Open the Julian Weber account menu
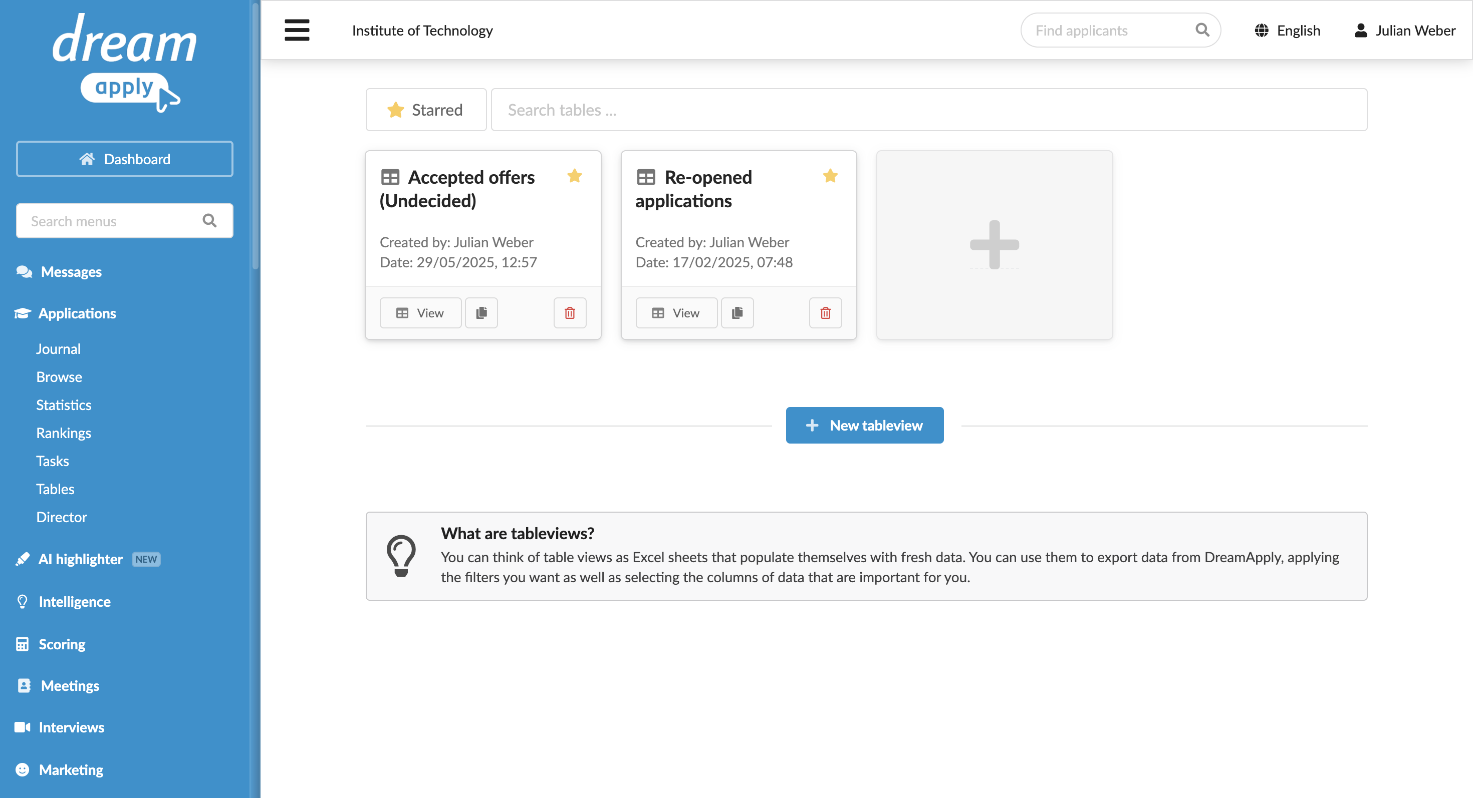 click(x=1404, y=30)
